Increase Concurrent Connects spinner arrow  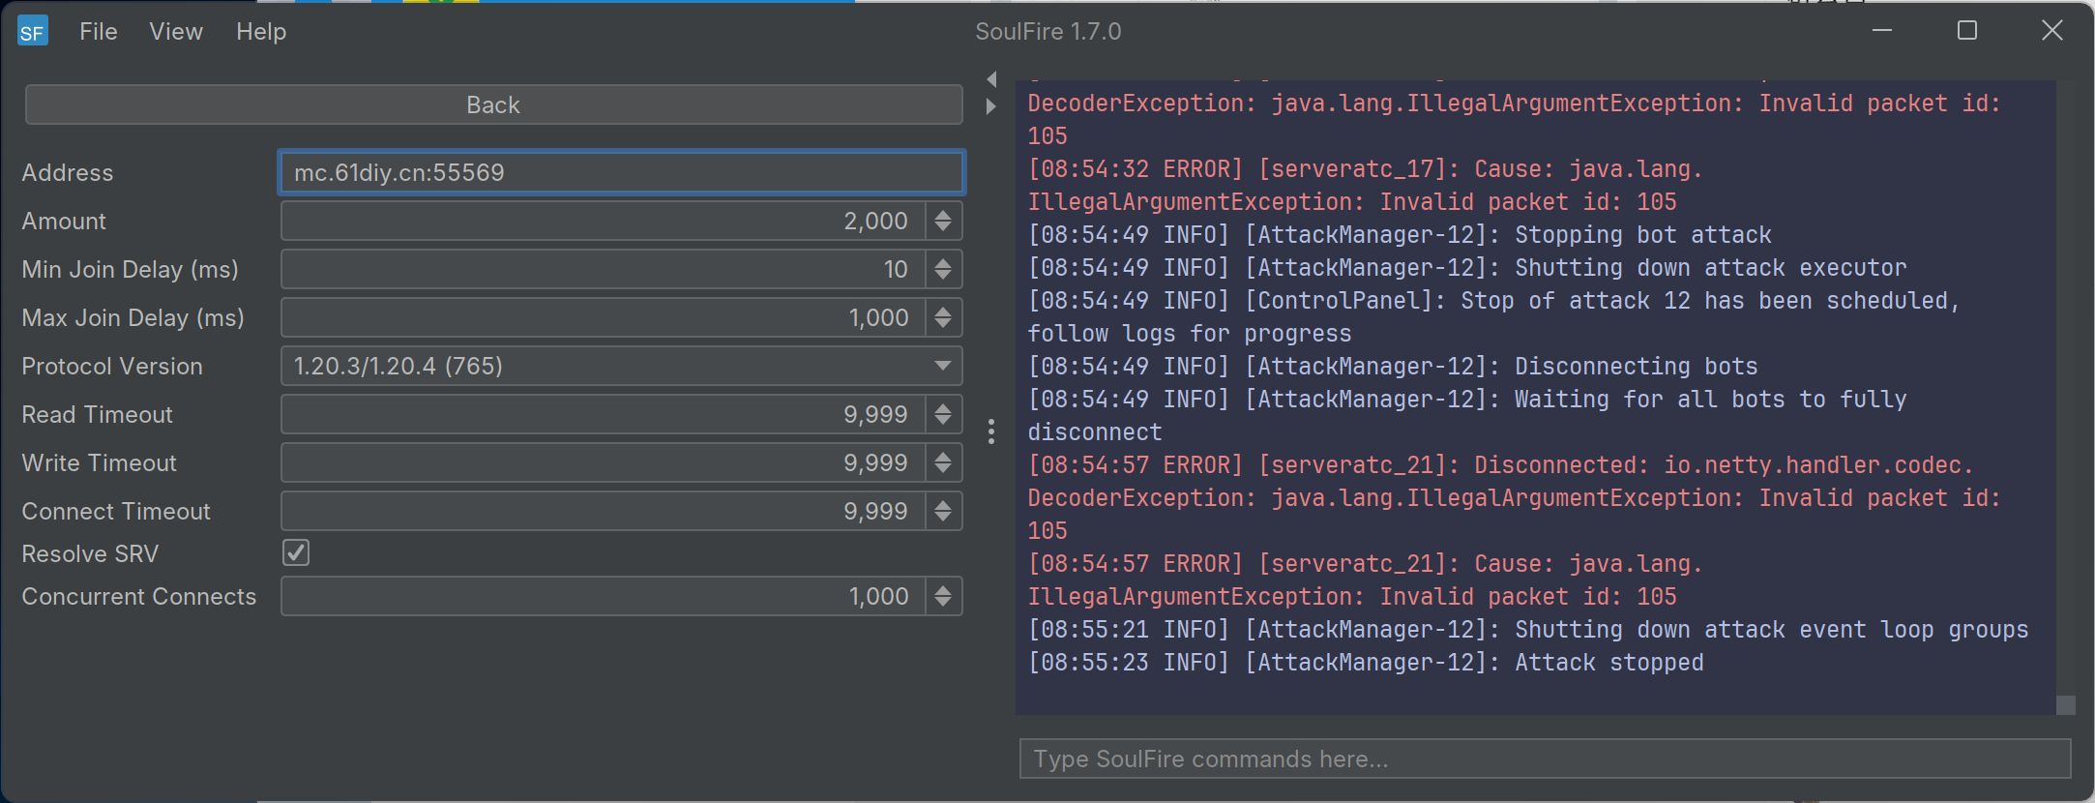pyautogui.click(x=943, y=588)
